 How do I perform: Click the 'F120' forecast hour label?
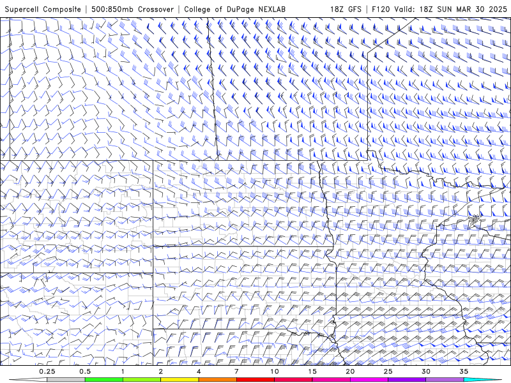point(381,9)
